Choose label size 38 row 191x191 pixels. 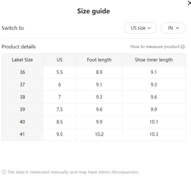[x=94, y=97]
